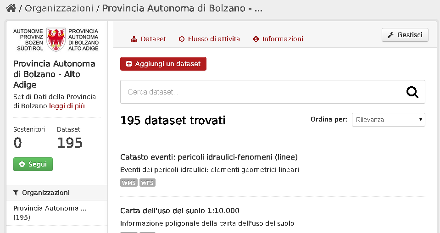Image resolution: width=440 pixels, height=233 pixels.
Task: Open the leggi di più link
Action: 67,106
